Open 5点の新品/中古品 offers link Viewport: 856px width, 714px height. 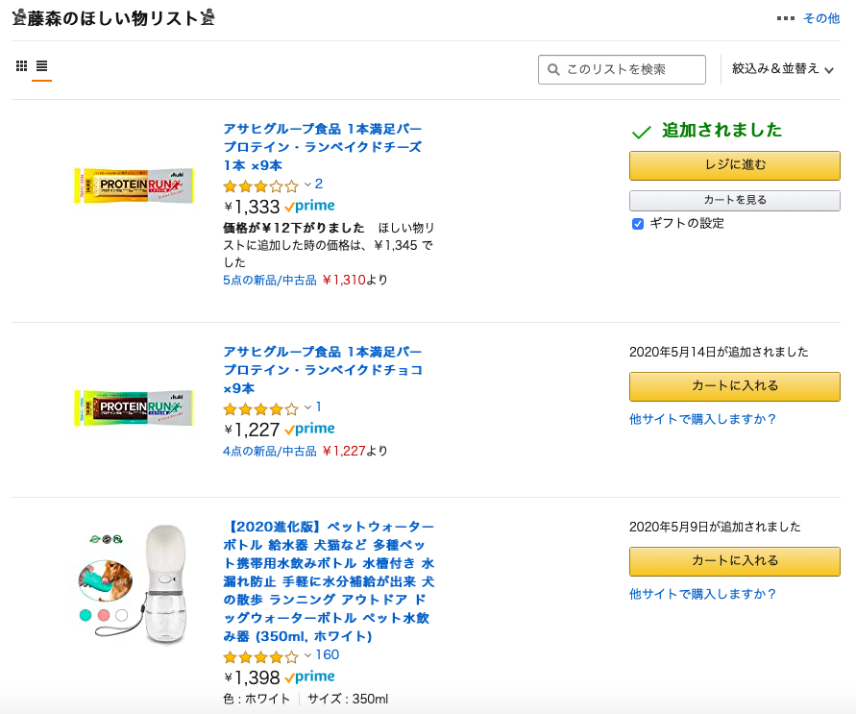pos(269,281)
